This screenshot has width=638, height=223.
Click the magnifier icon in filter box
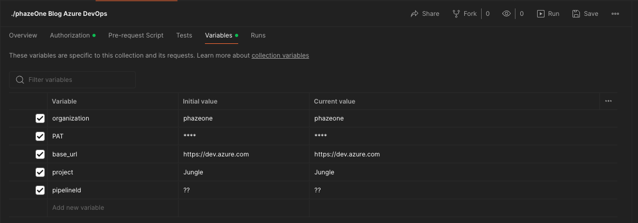tap(20, 80)
